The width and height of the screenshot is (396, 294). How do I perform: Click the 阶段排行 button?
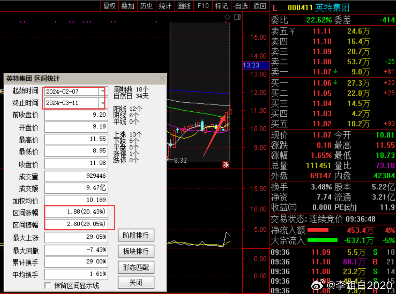click(x=136, y=235)
